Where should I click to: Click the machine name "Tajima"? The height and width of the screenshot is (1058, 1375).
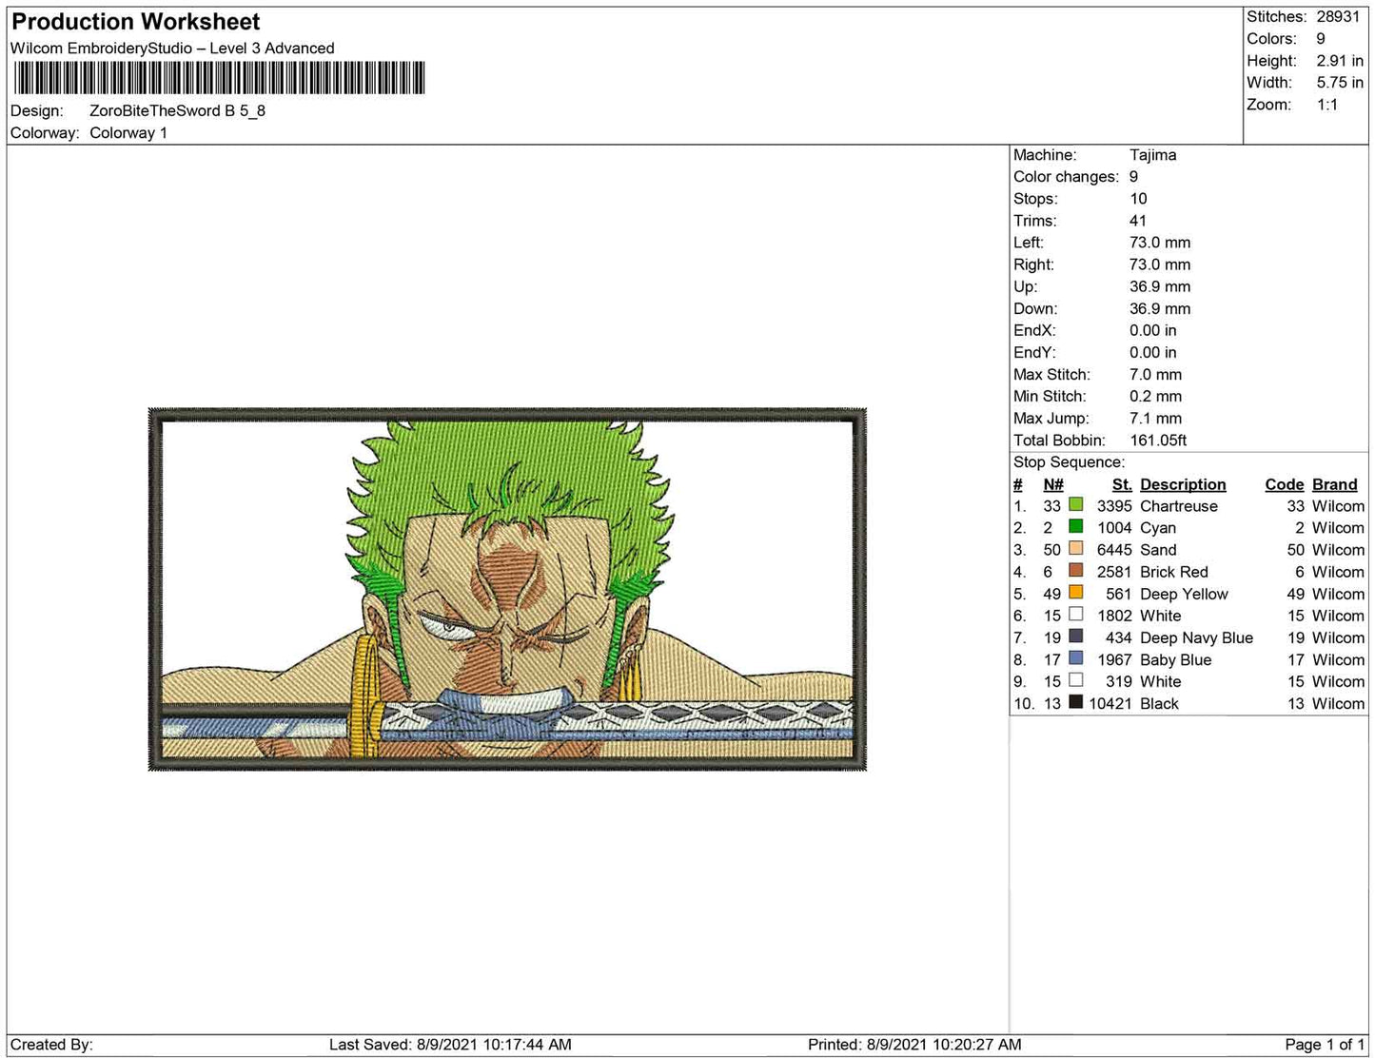1153,155
